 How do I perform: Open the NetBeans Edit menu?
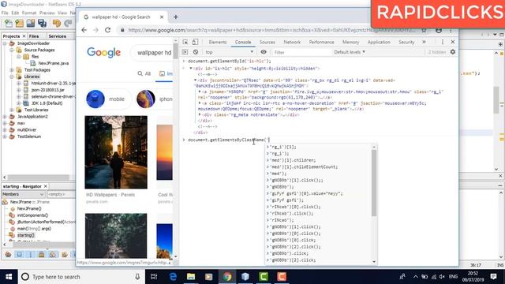(15, 13)
